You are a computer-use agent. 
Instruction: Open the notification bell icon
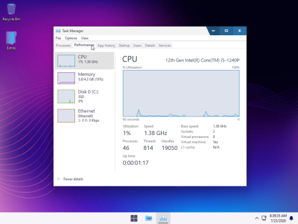pos(291,218)
